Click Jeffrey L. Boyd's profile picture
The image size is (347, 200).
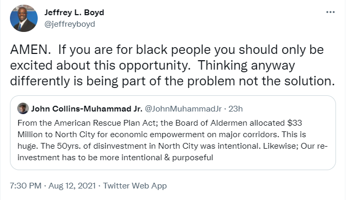[x=24, y=18]
